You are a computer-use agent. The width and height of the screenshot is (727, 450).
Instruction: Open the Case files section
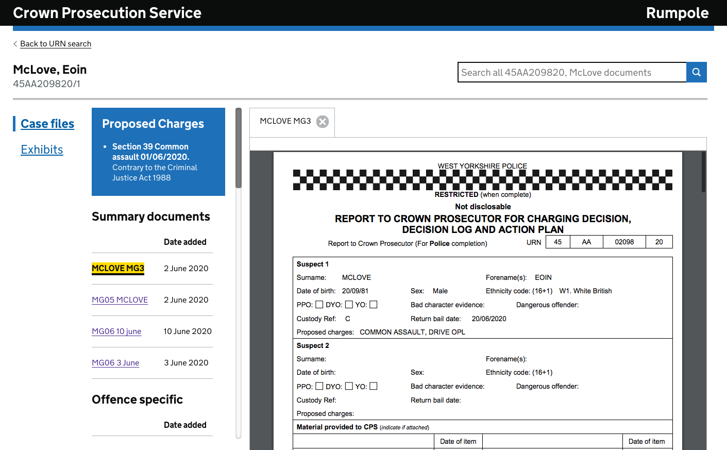click(47, 124)
